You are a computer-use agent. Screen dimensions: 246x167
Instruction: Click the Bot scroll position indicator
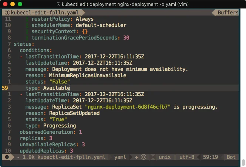coord(231,157)
